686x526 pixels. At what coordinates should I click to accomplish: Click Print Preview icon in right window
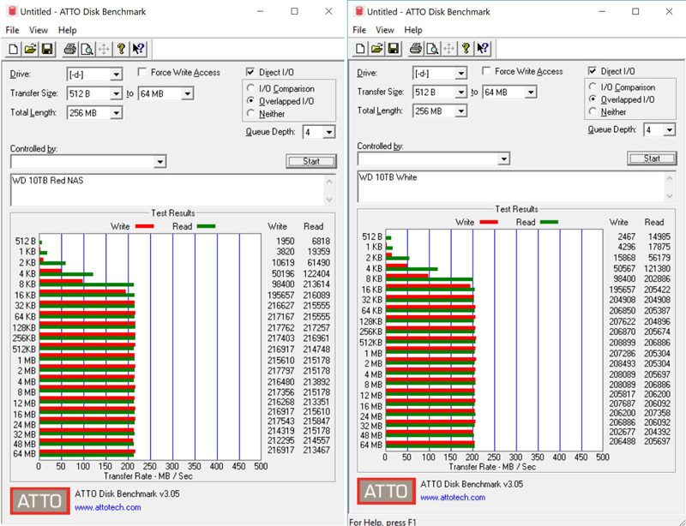[x=433, y=49]
